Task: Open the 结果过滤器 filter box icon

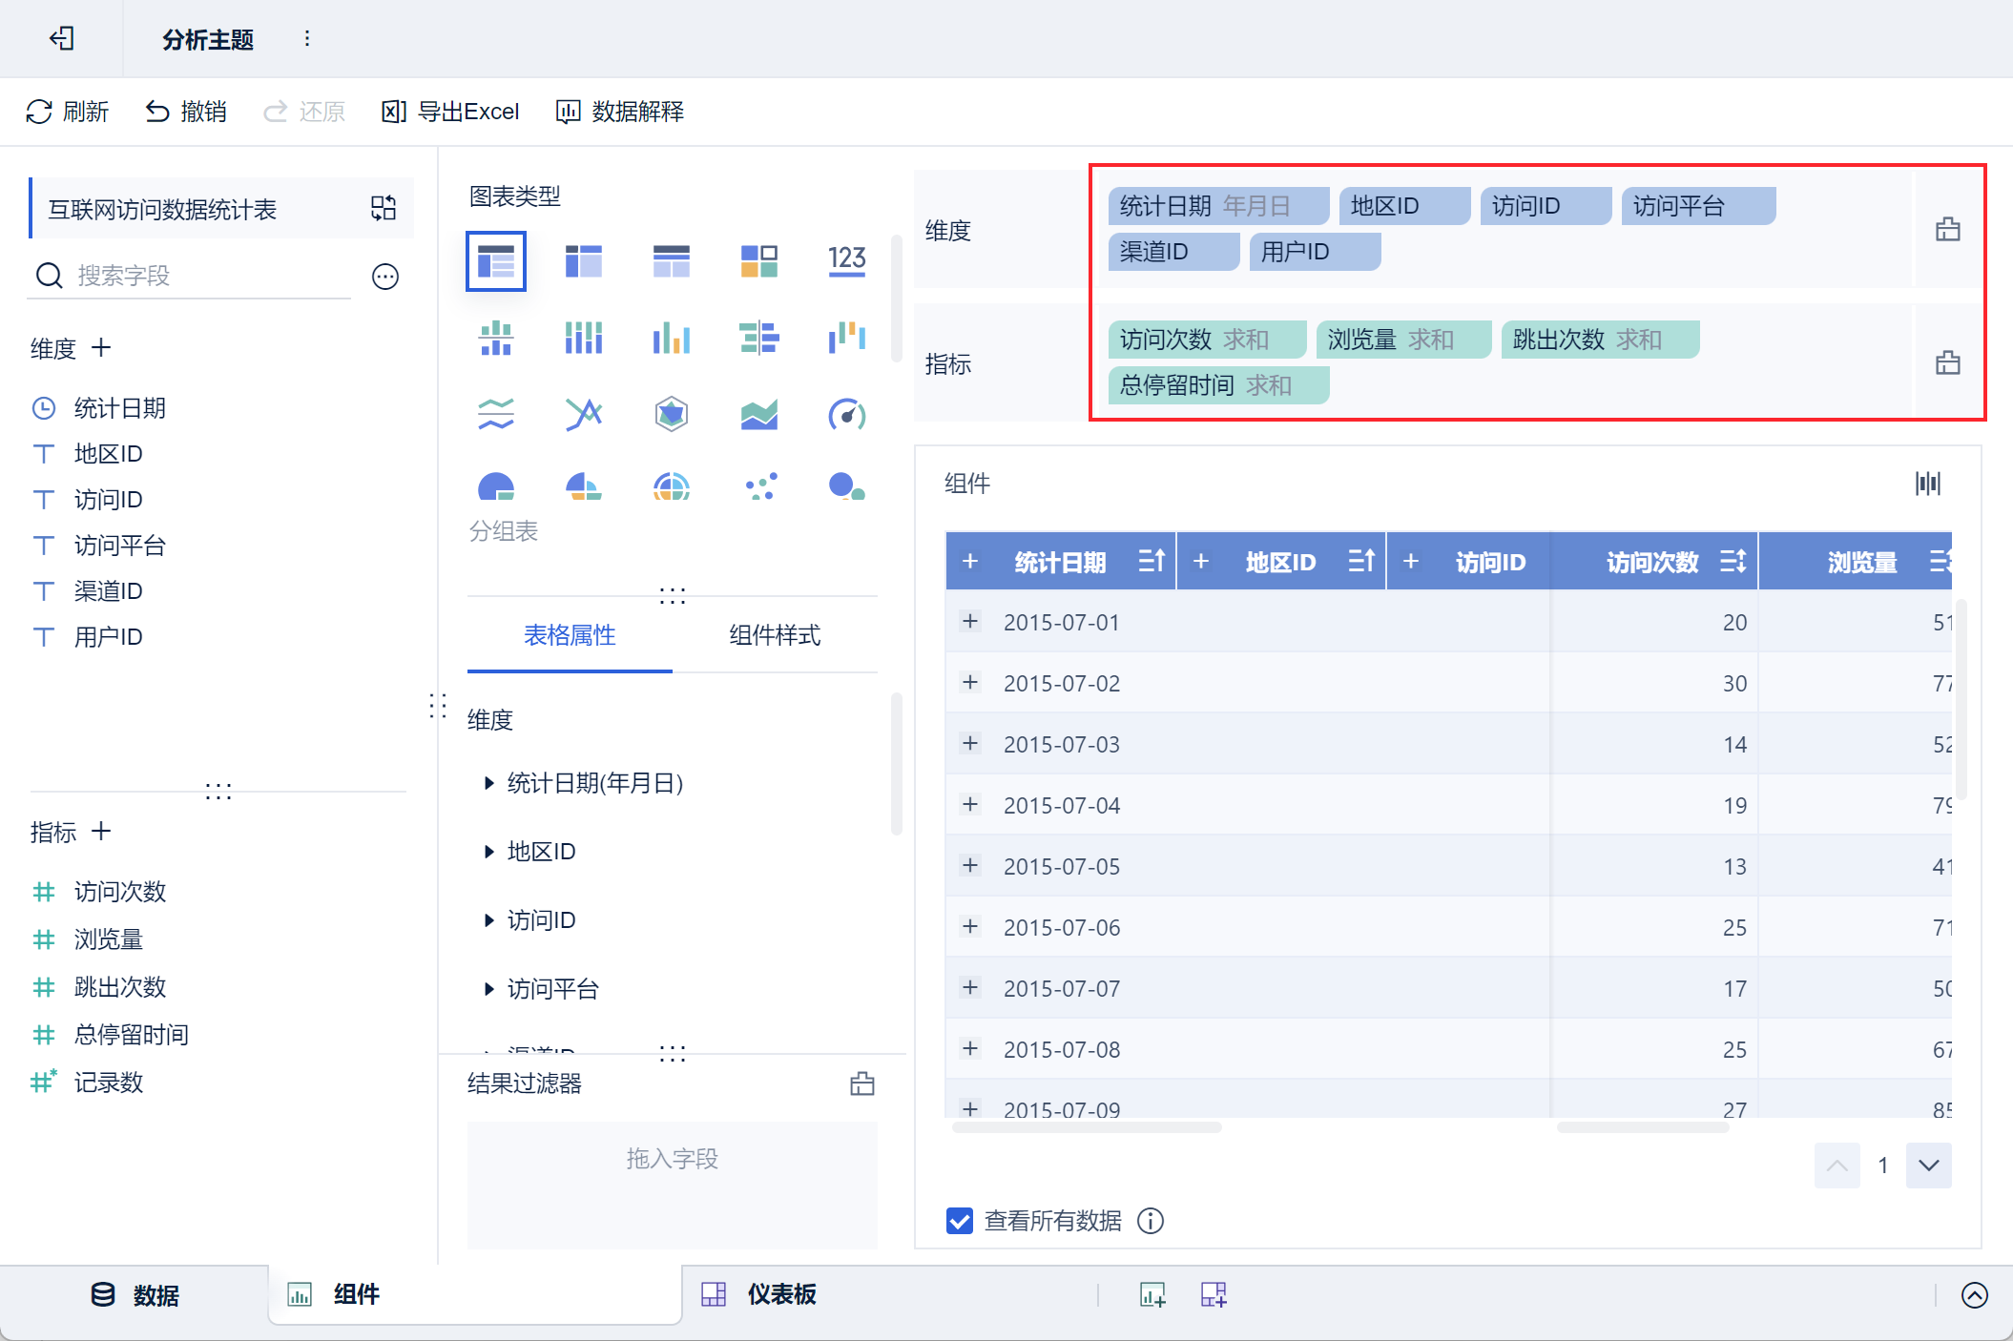Action: click(x=861, y=1083)
